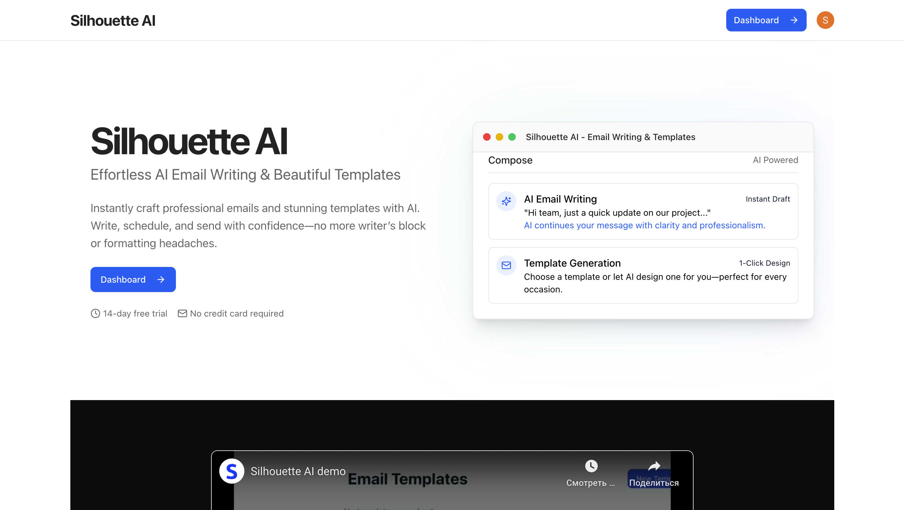
Task: Click the green dot in mock window
Action: coord(512,137)
